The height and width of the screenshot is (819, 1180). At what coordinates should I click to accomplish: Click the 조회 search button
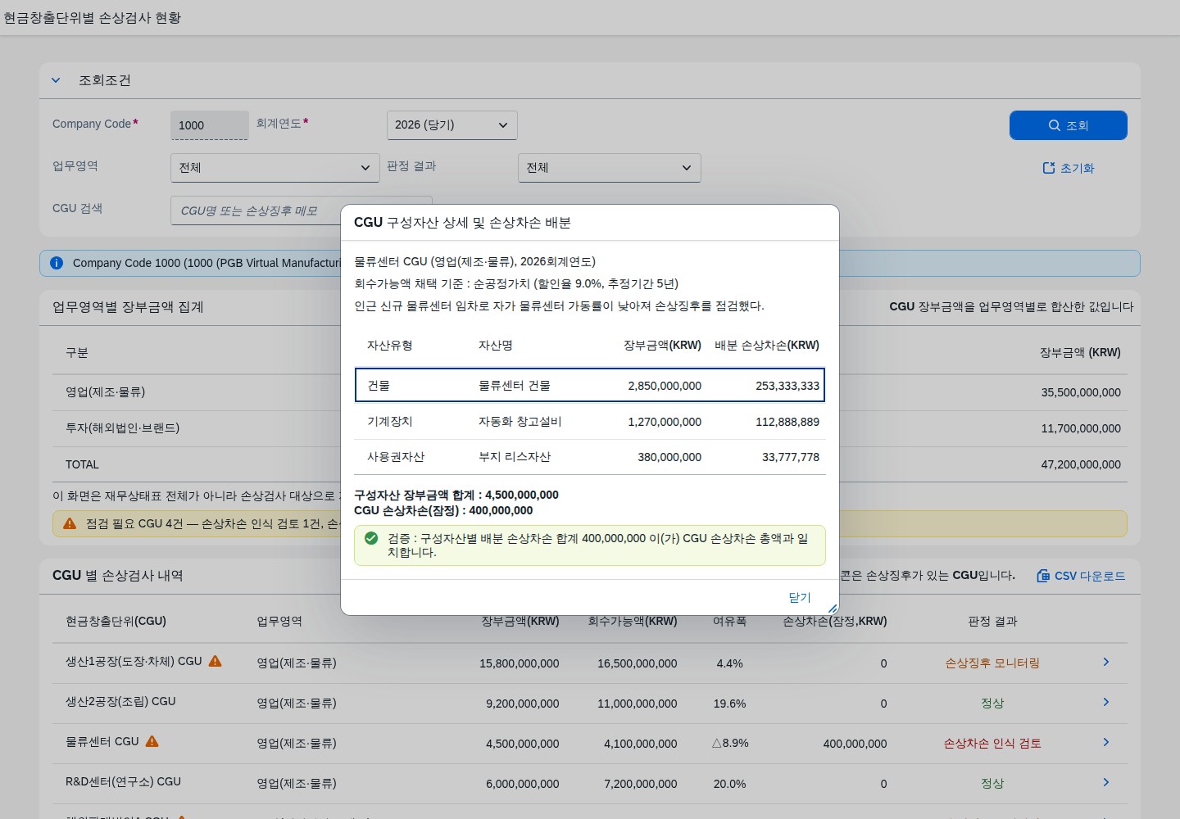tap(1068, 125)
